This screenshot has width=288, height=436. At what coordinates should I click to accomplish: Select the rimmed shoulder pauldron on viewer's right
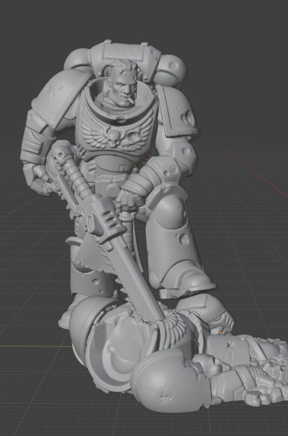[176, 111]
